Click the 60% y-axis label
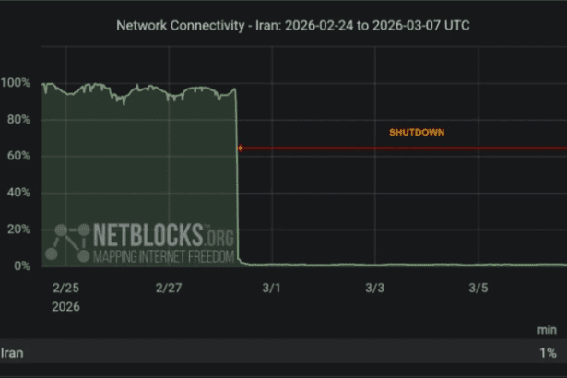Screen dimensions: 567x378 (x=18, y=157)
